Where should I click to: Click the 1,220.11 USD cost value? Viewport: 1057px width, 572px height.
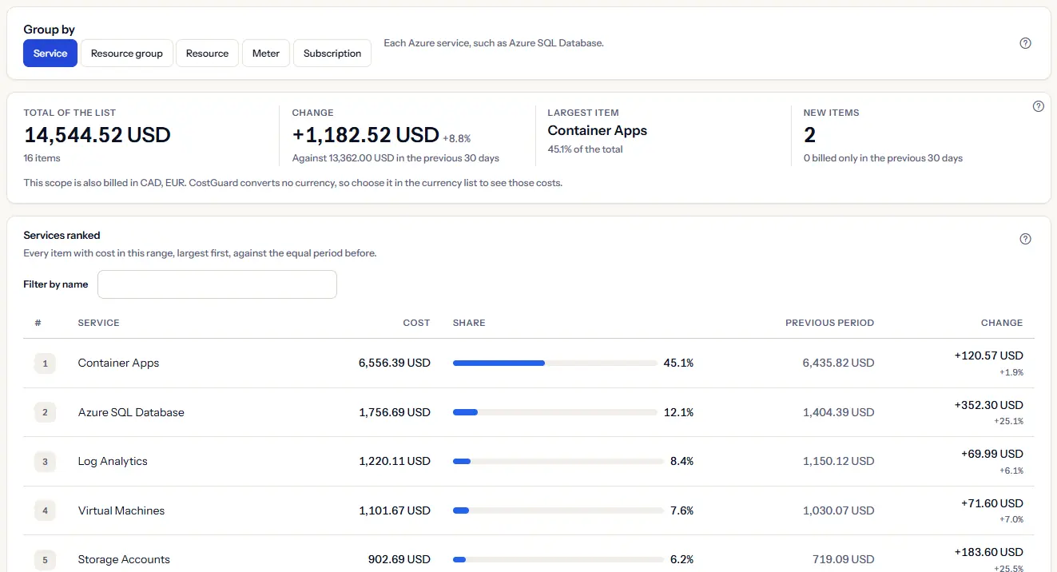pos(395,461)
